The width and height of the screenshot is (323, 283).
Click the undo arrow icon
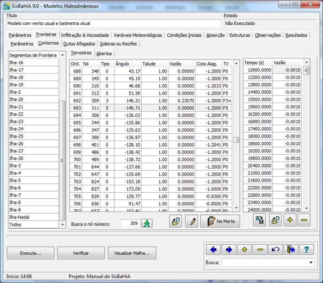pos(275,250)
